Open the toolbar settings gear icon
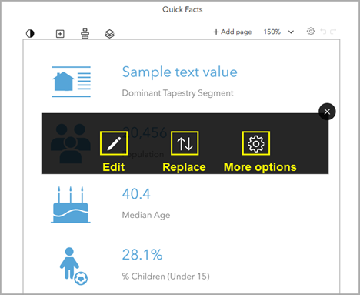Image resolution: width=360 pixels, height=295 pixels. pyautogui.click(x=311, y=32)
